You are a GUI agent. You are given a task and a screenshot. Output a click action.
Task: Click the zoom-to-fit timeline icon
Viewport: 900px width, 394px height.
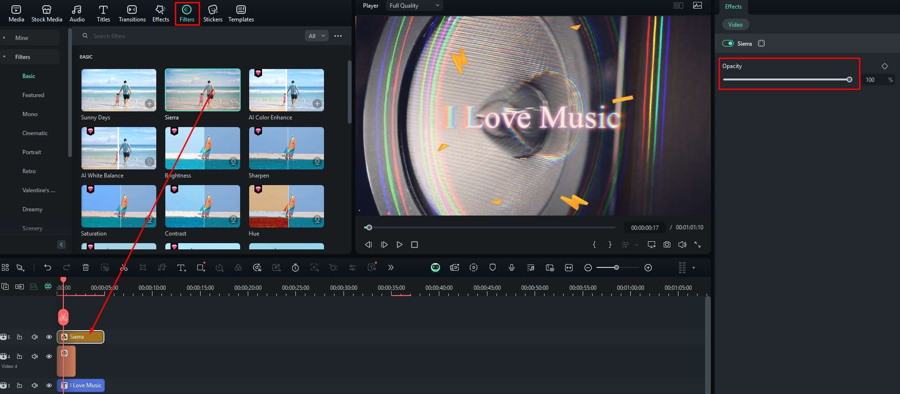click(569, 267)
